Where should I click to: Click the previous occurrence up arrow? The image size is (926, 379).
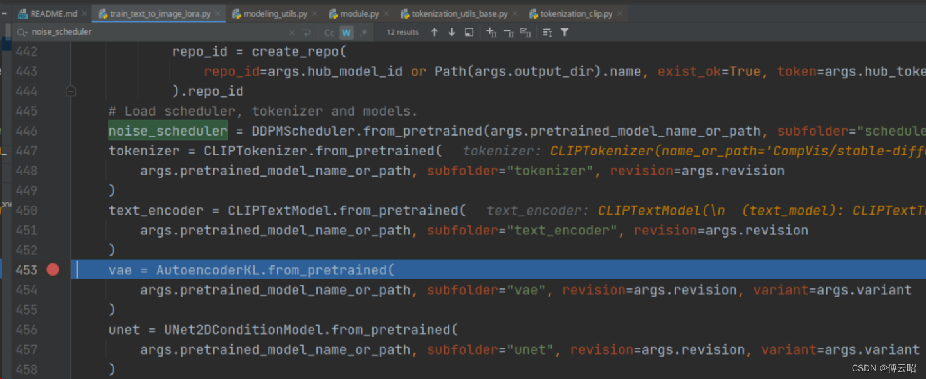(x=435, y=32)
